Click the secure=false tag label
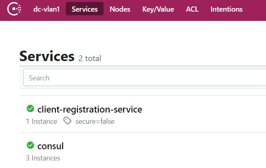The image size is (266, 168). coord(95,121)
